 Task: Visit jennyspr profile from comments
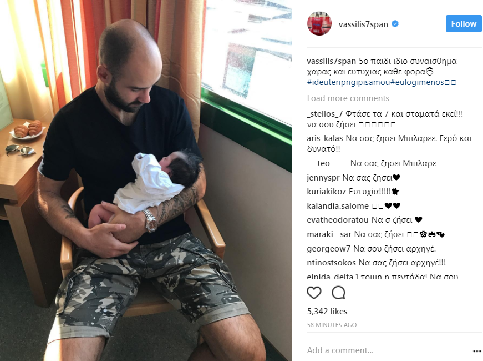click(x=323, y=177)
